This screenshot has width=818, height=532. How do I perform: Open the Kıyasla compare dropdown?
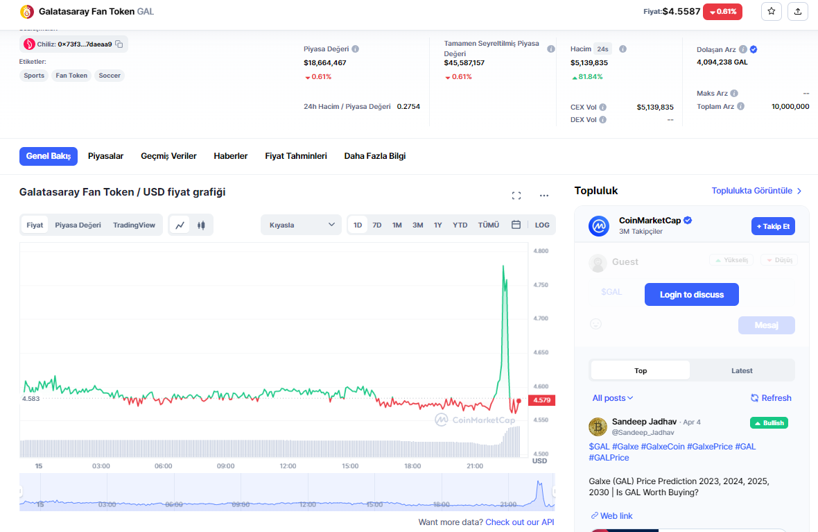point(301,225)
